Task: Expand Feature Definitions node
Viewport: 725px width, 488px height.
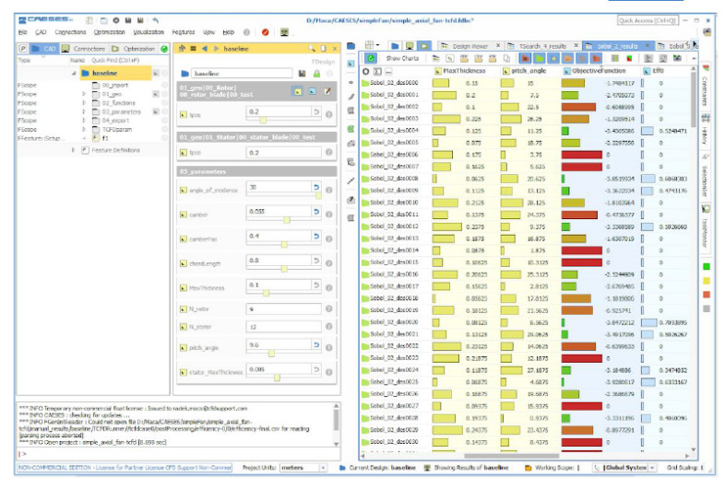Action: (x=73, y=150)
